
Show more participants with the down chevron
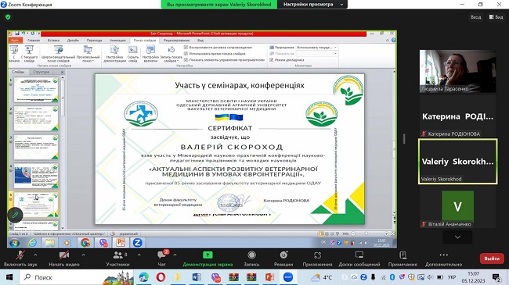point(457,237)
